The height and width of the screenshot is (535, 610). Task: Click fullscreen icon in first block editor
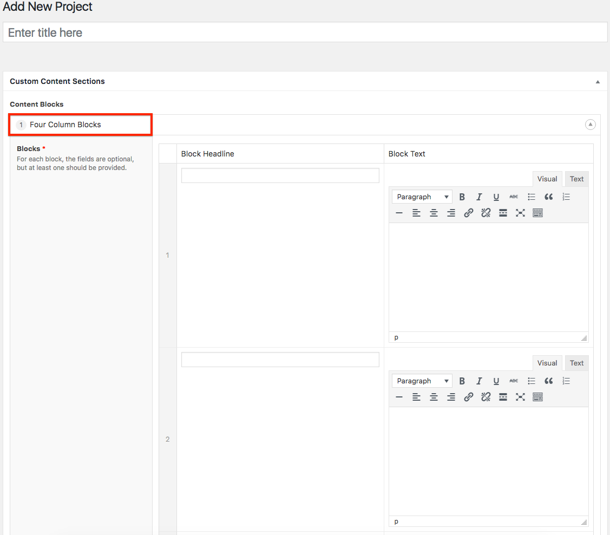click(520, 213)
